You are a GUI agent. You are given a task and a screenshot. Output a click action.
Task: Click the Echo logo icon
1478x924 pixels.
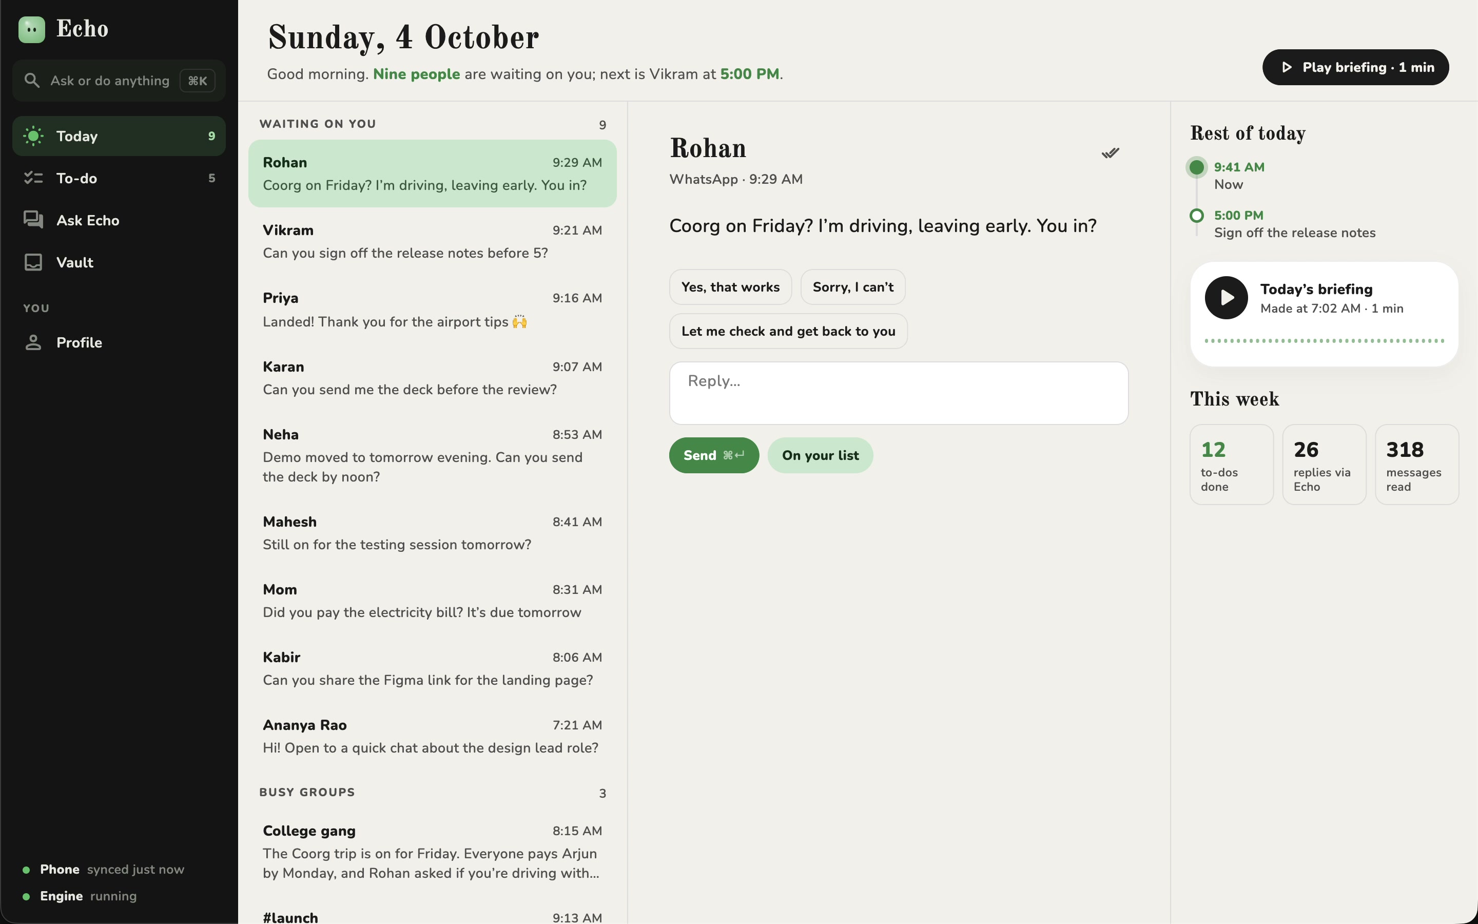tap(32, 29)
